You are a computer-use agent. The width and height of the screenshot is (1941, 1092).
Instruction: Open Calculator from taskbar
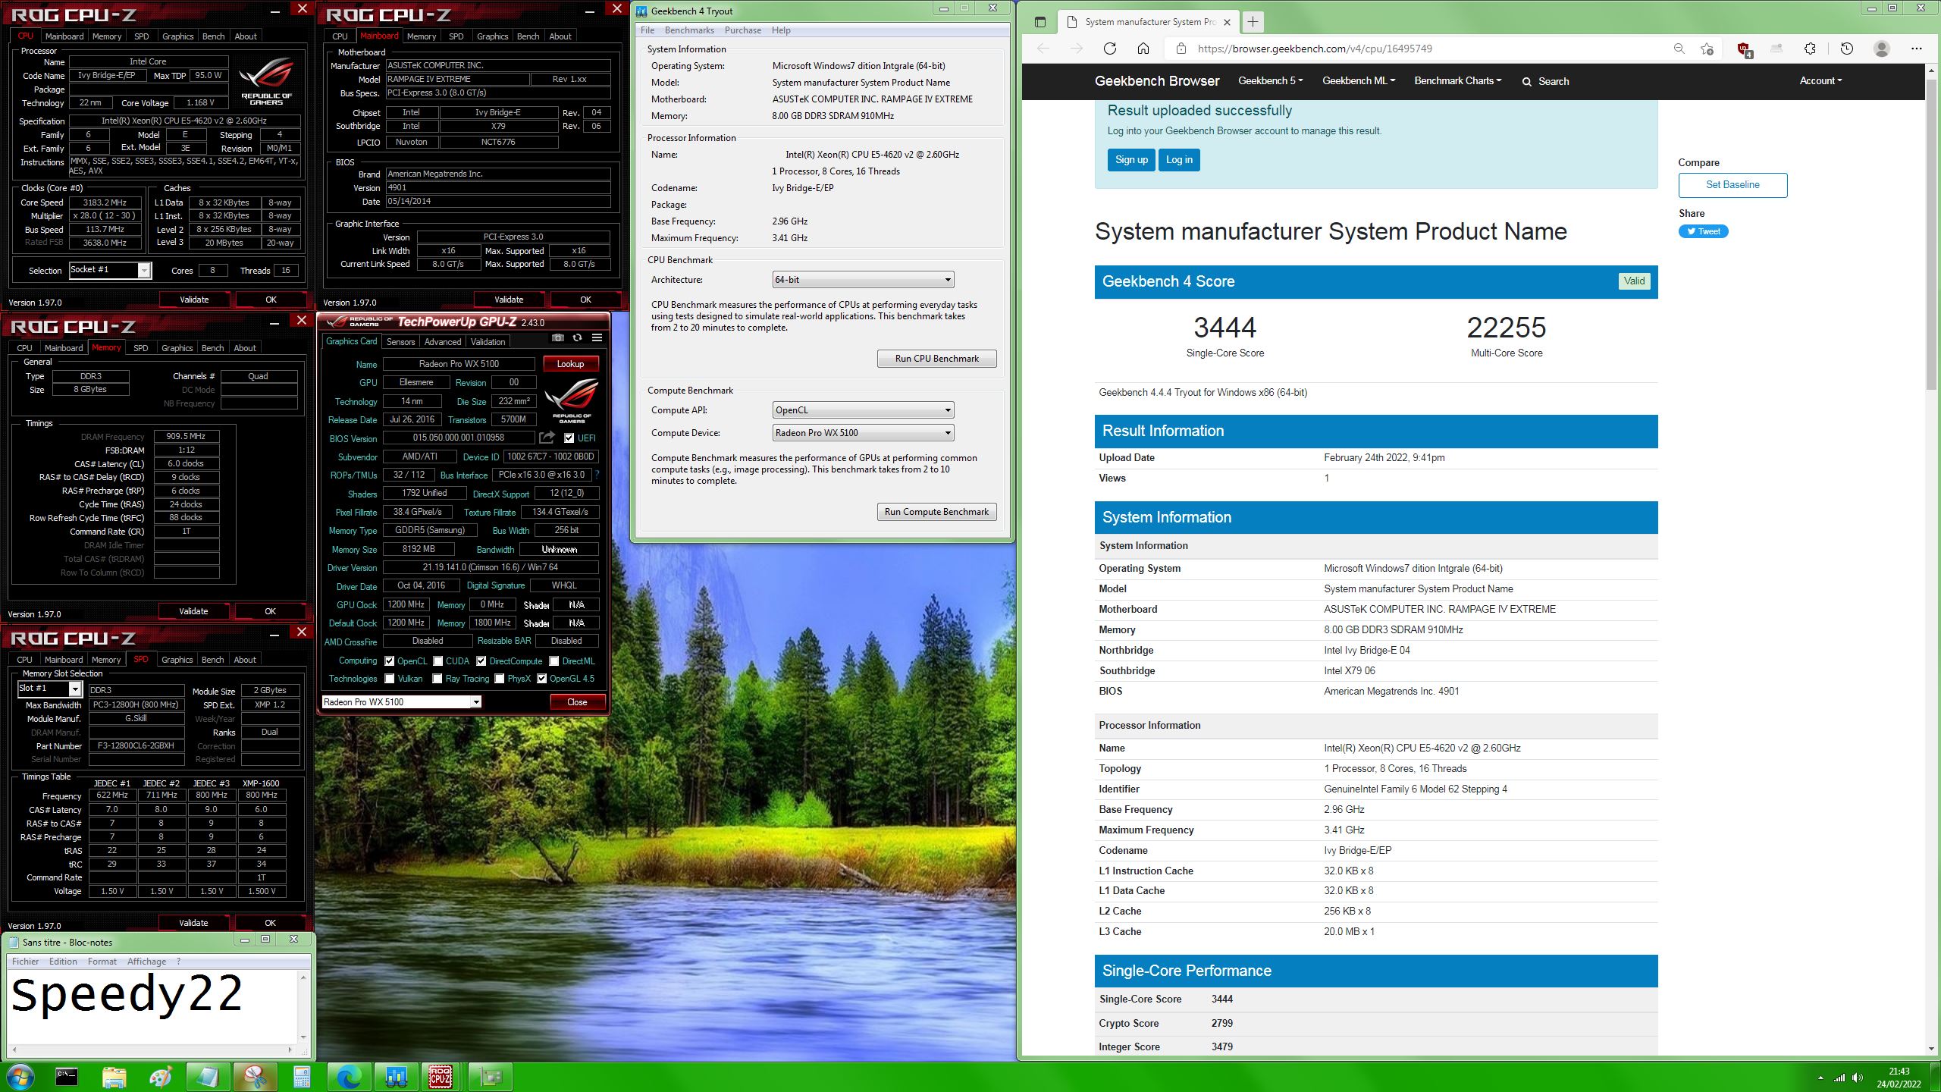302,1076
